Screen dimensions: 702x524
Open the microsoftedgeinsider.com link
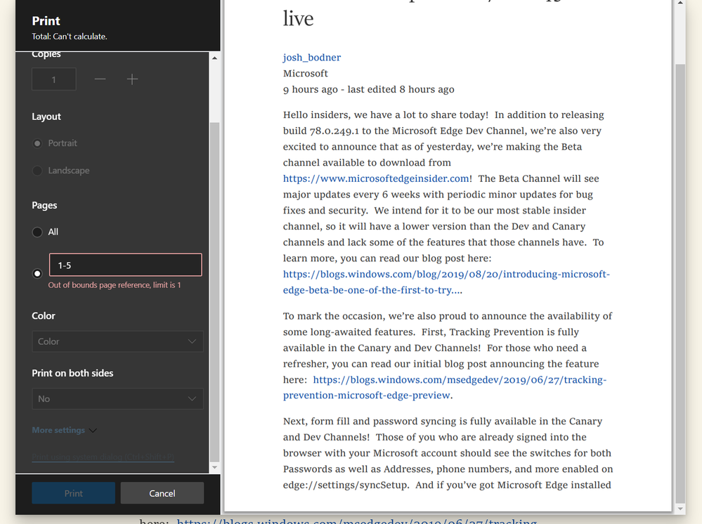376,178
